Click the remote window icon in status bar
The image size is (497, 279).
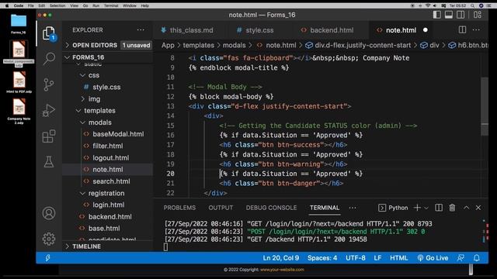(x=47, y=258)
